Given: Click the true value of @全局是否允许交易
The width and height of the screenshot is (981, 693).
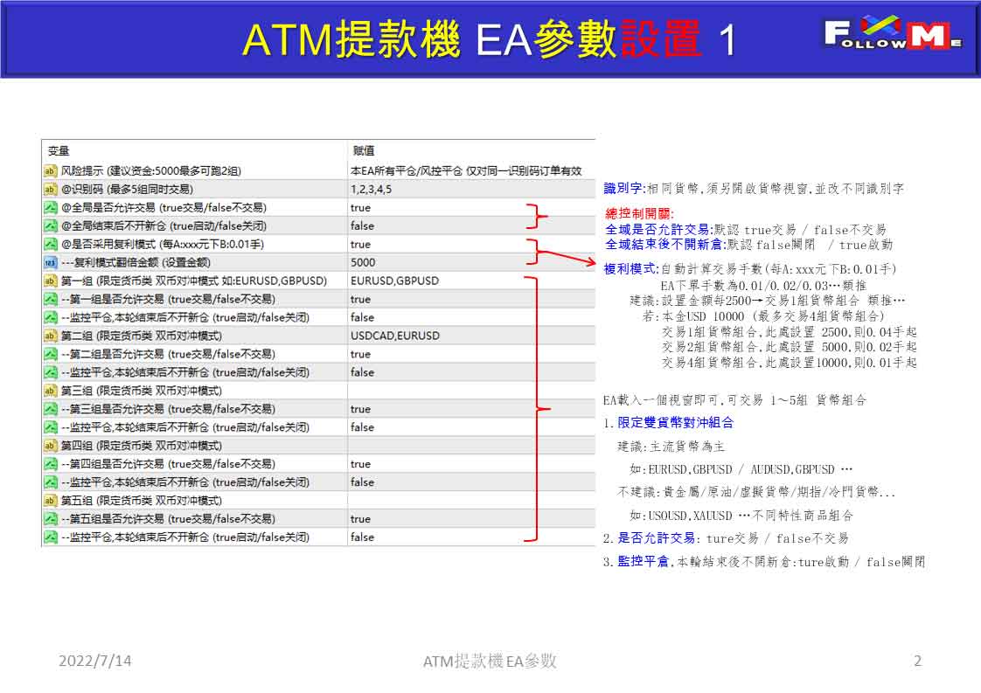Looking at the screenshot, I should [360, 208].
